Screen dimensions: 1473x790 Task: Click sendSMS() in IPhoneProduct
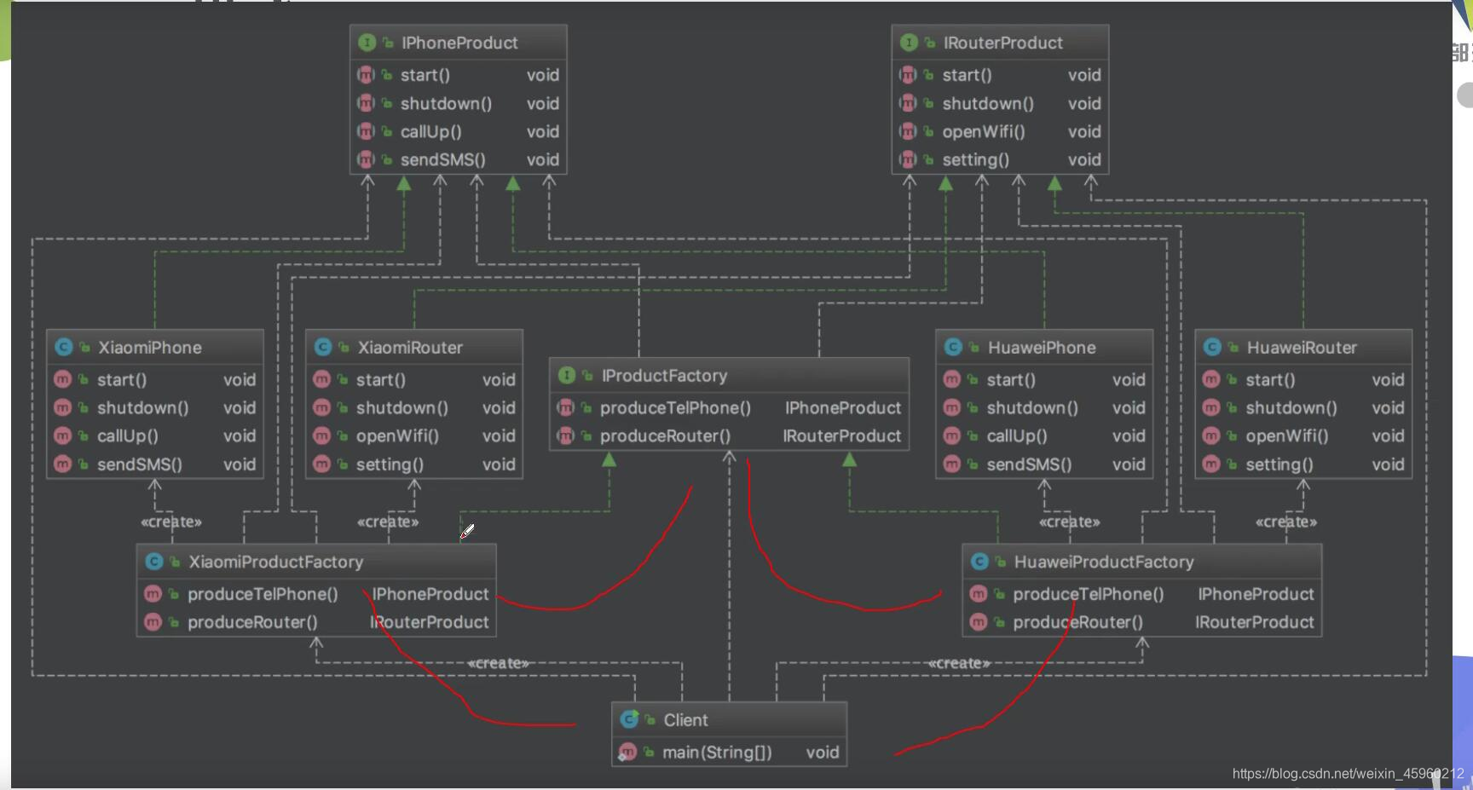point(442,160)
